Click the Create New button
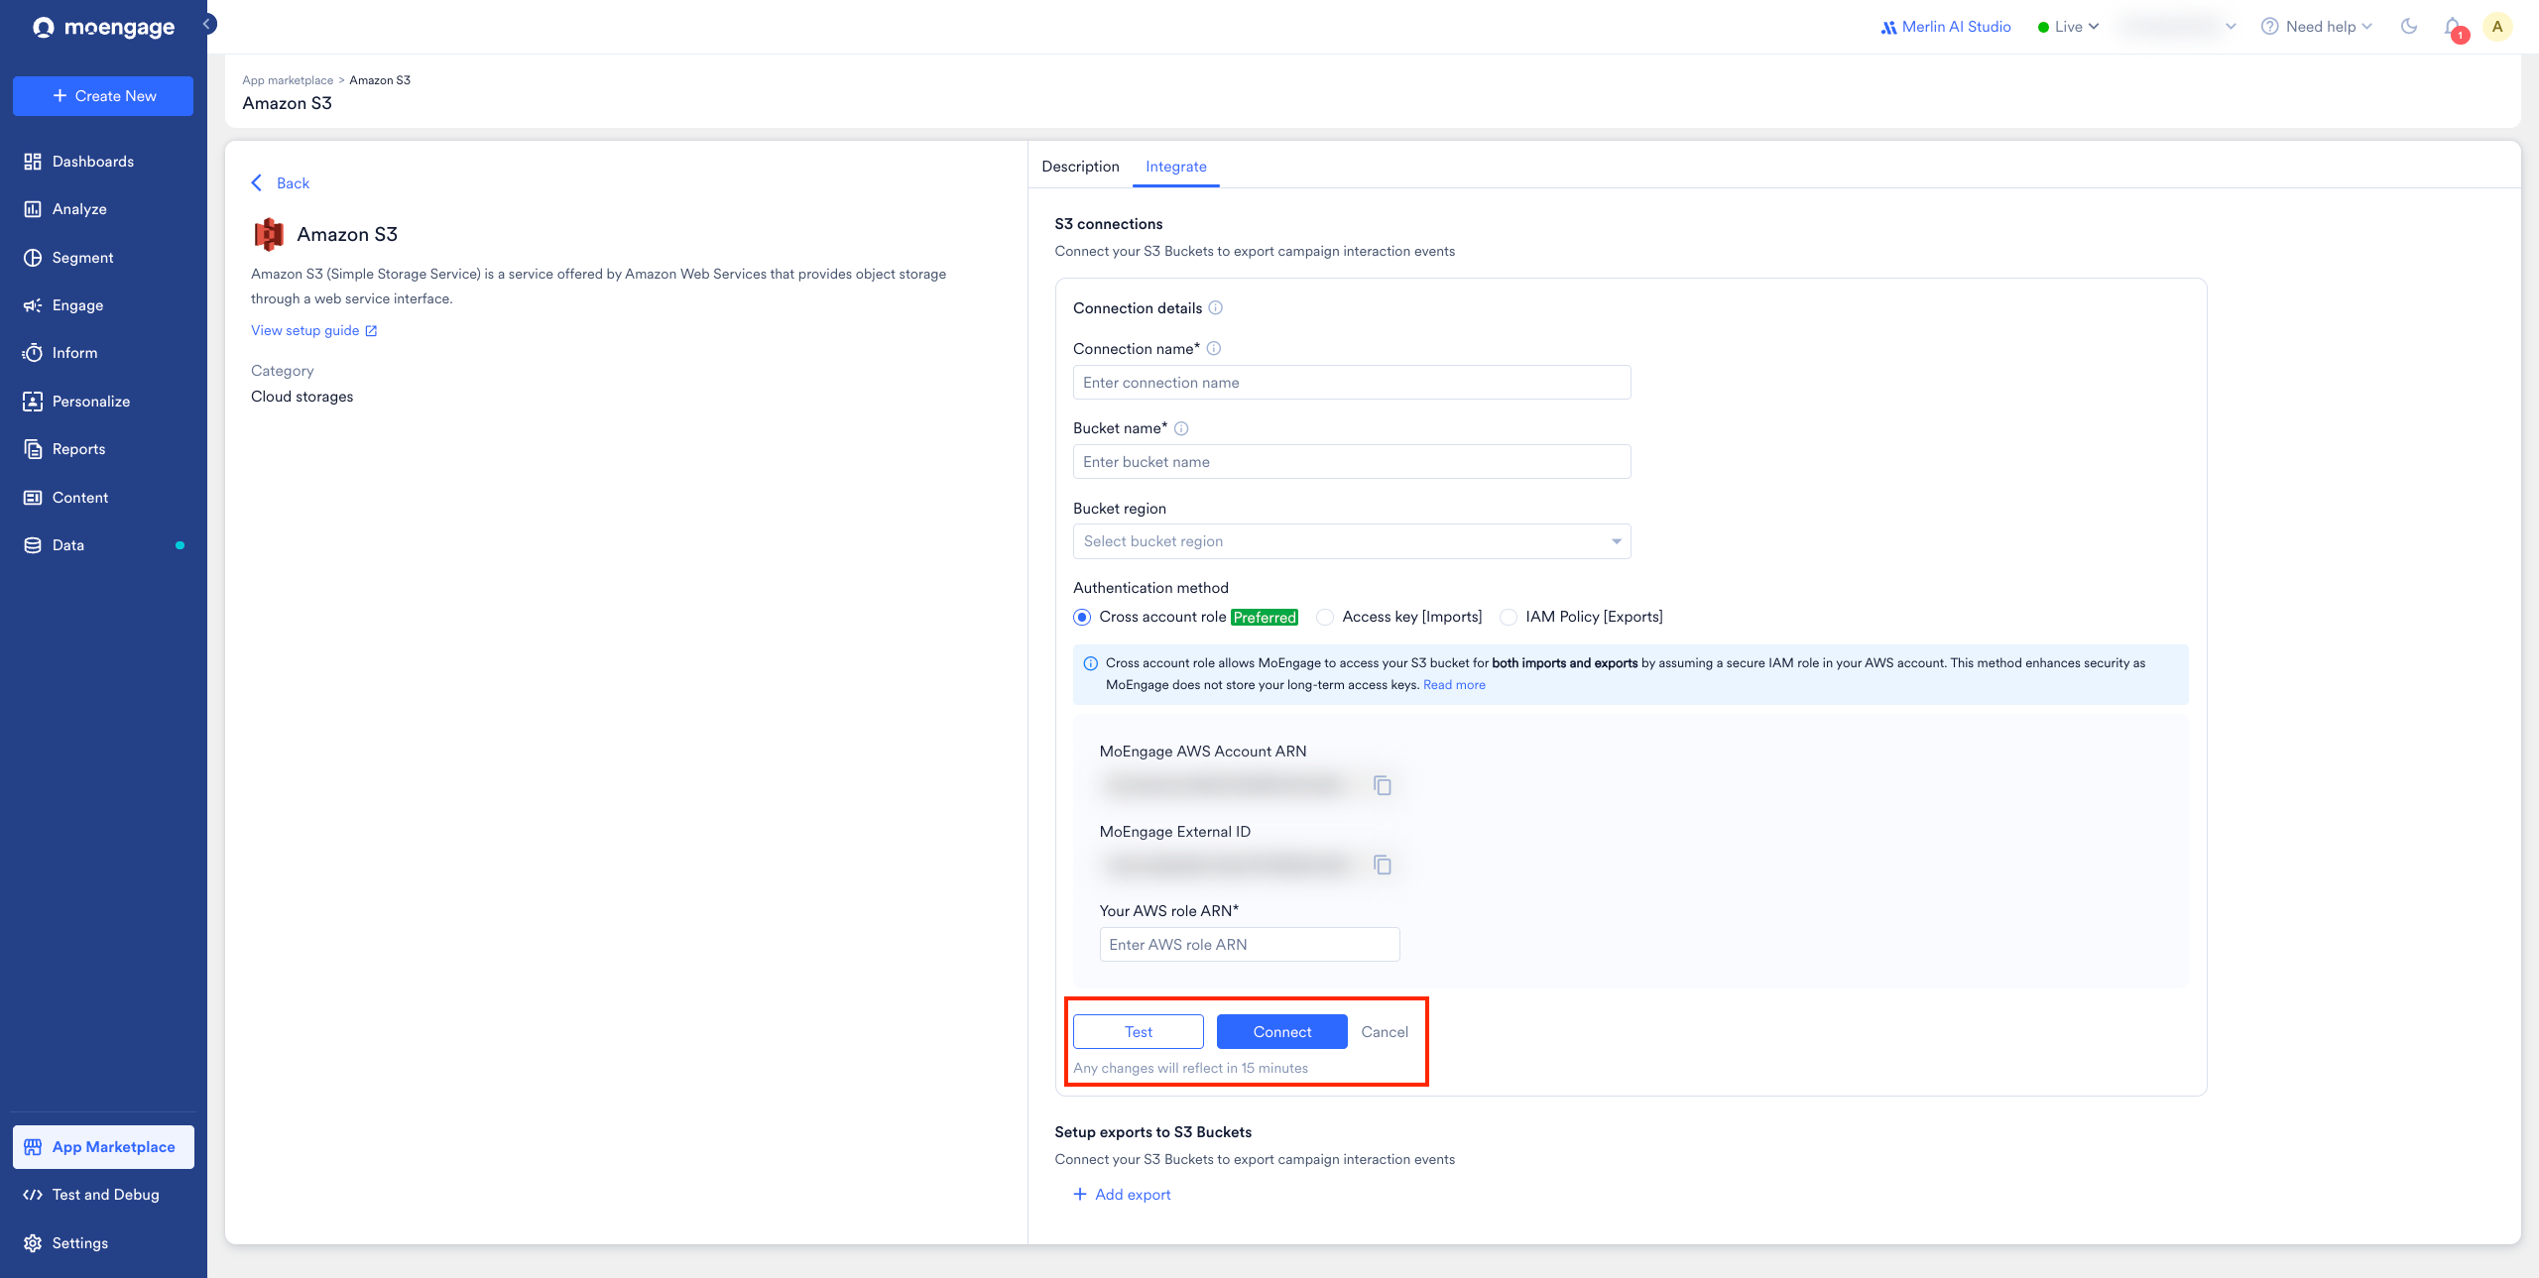The height and width of the screenshot is (1278, 2539). pyautogui.click(x=103, y=96)
